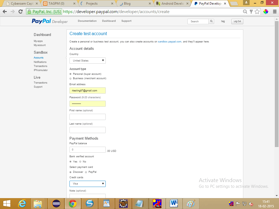Switch to the Android Developers tab

point(172,4)
